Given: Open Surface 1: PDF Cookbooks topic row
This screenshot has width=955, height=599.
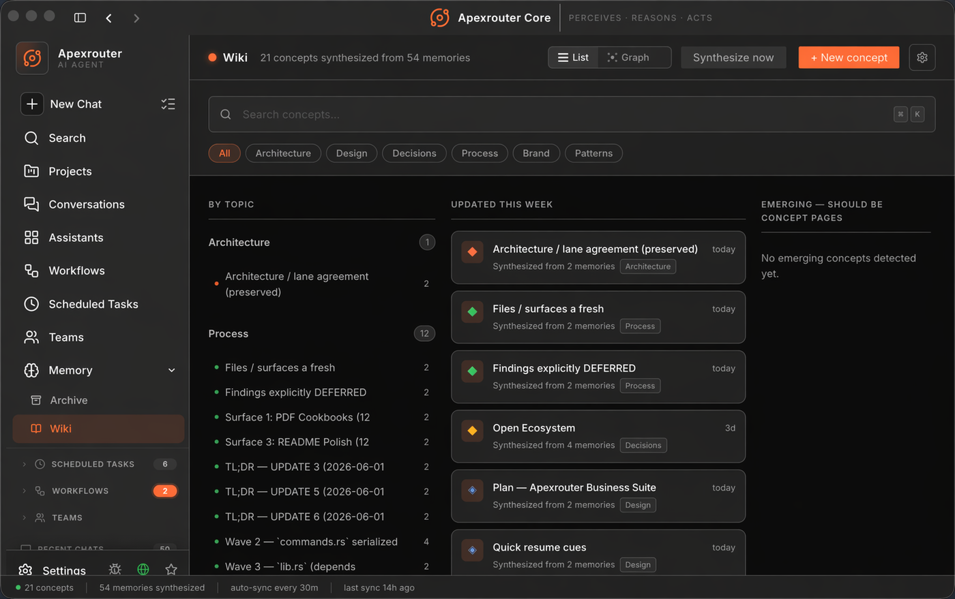Looking at the screenshot, I should click(x=321, y=417).
